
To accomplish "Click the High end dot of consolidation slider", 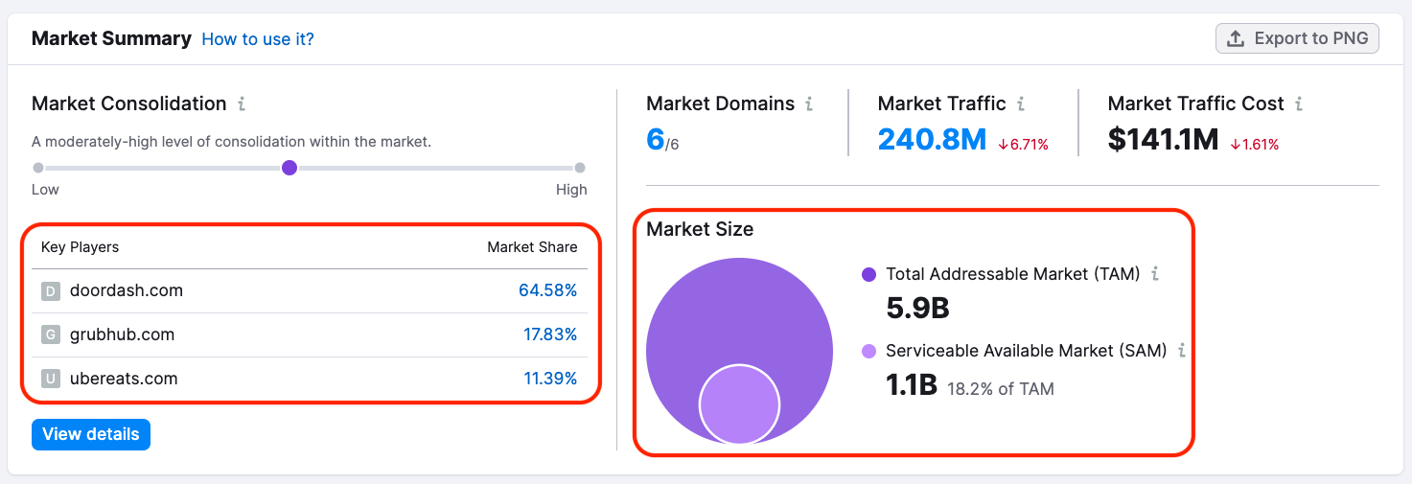I will click(x=580, y=168).
